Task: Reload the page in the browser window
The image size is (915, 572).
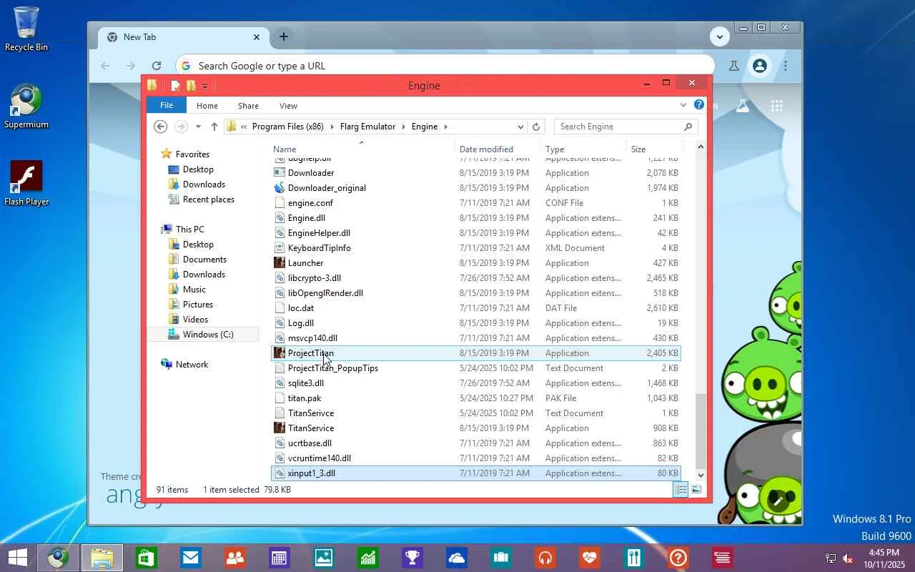Action: point(157,66)
